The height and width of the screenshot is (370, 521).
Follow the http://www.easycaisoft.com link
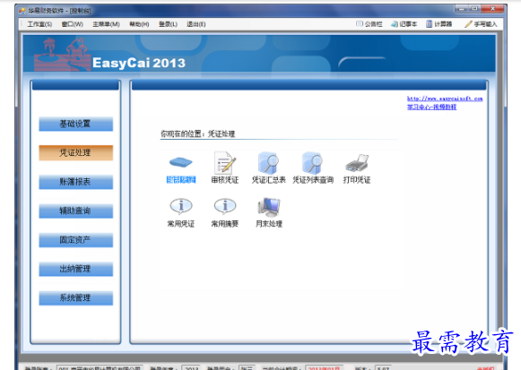(445, 99)
